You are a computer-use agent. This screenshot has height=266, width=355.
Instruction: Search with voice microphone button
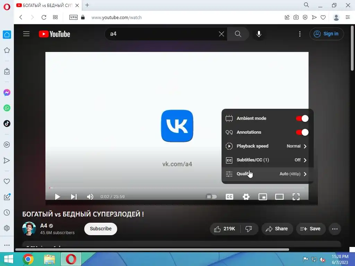tap(259, 34)
